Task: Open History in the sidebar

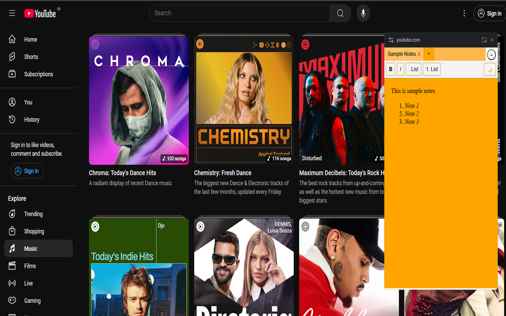Action: tap(38, 120)
